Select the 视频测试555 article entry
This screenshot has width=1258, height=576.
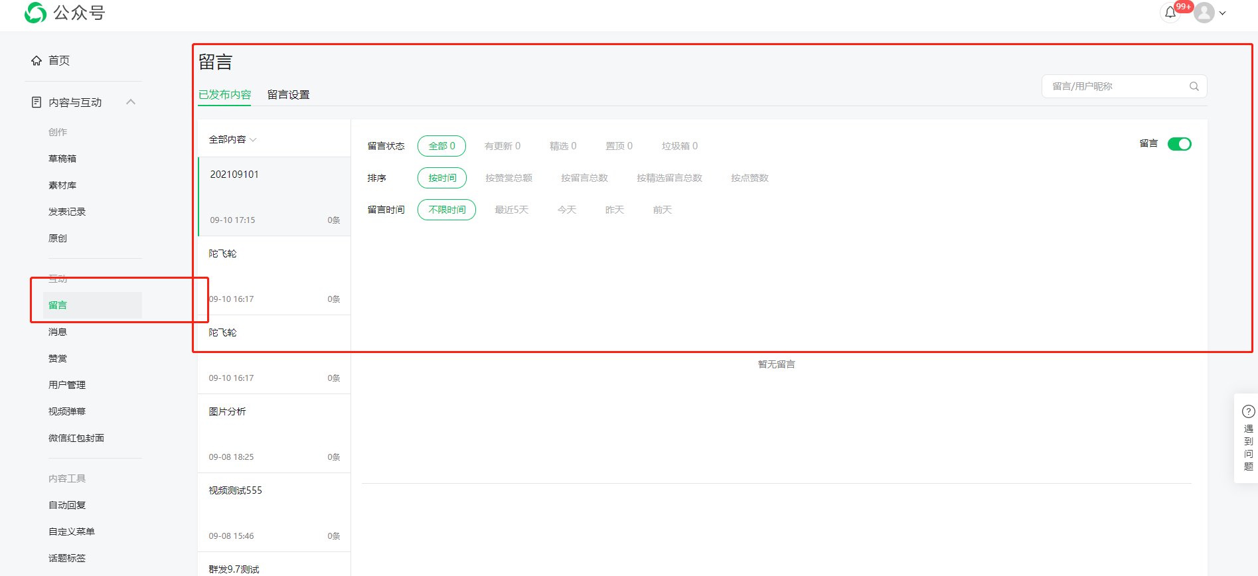[274, 512]
